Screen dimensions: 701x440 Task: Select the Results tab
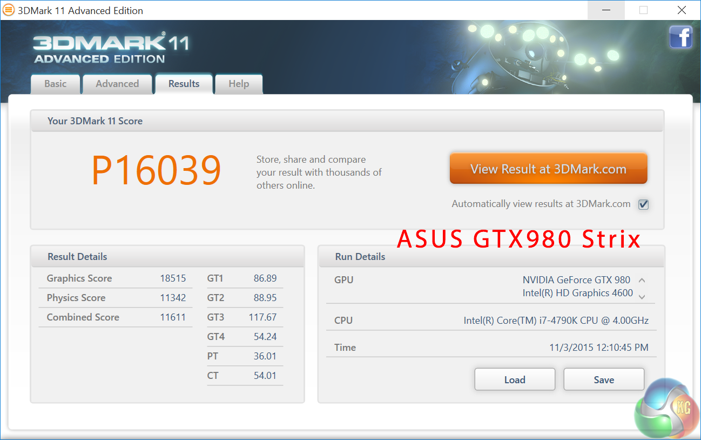[184, 84]
